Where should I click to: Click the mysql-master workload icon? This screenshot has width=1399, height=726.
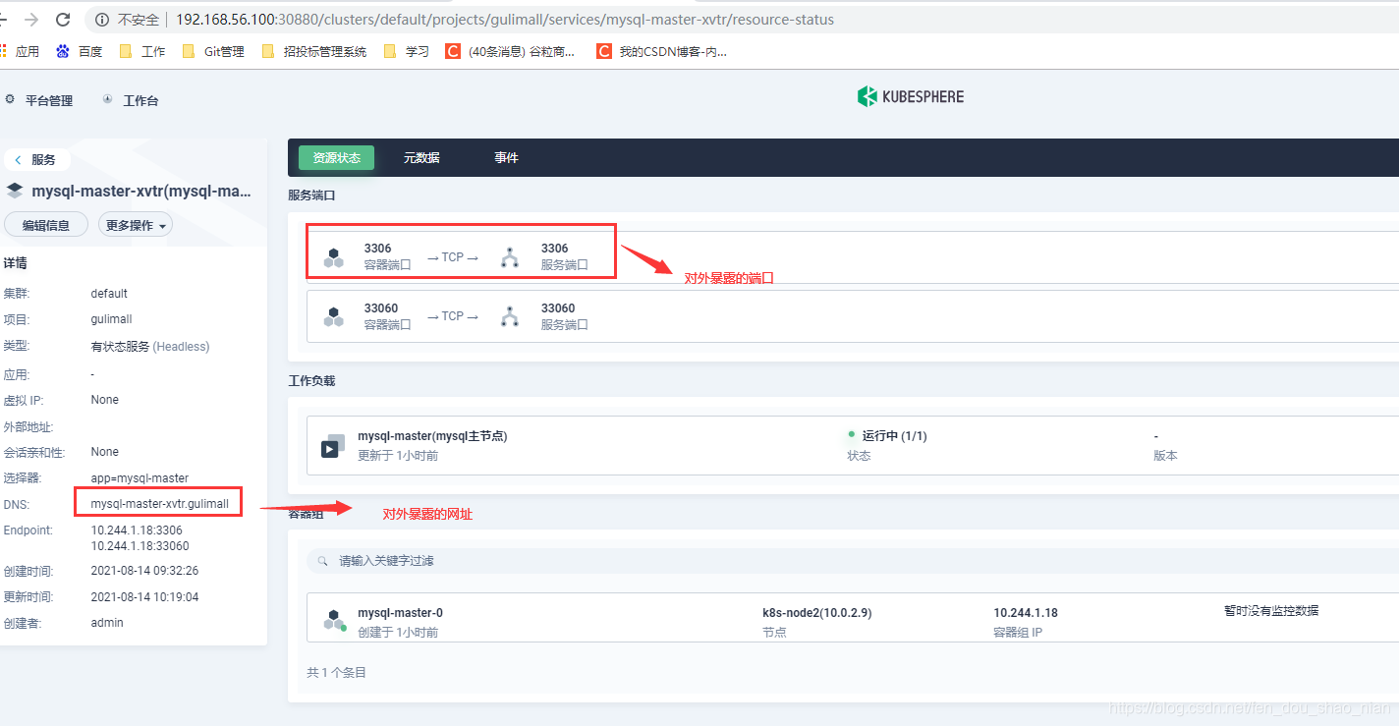click(x=333, y=445)
